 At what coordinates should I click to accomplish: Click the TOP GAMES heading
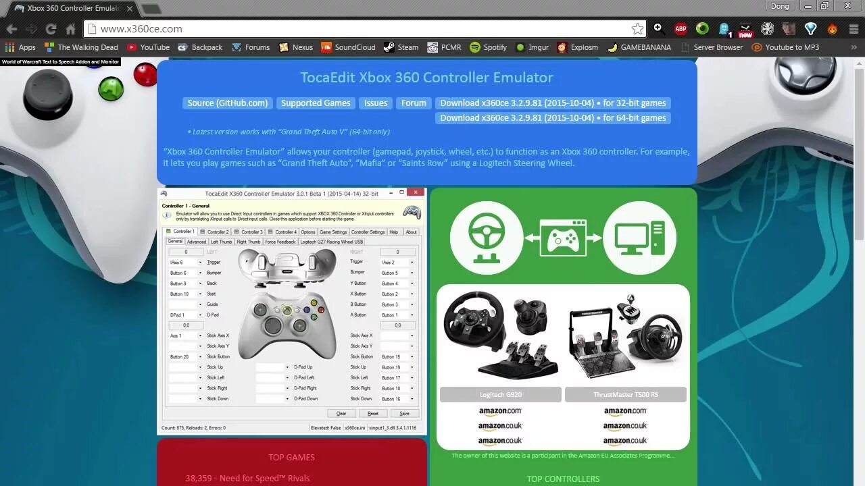(291, 458)
